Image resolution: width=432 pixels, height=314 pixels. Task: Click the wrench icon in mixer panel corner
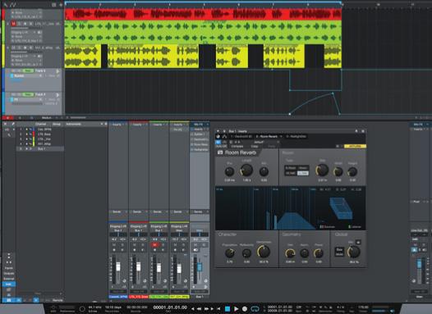click(x=12, y=124)
